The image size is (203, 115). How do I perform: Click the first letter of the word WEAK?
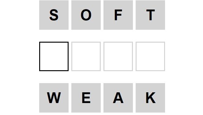point(54,98)
